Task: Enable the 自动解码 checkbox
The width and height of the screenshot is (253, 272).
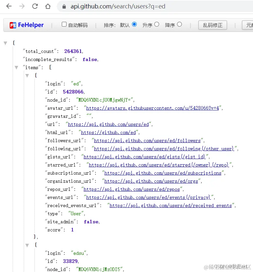Action: pyautogui.click(x=64, y=24)
